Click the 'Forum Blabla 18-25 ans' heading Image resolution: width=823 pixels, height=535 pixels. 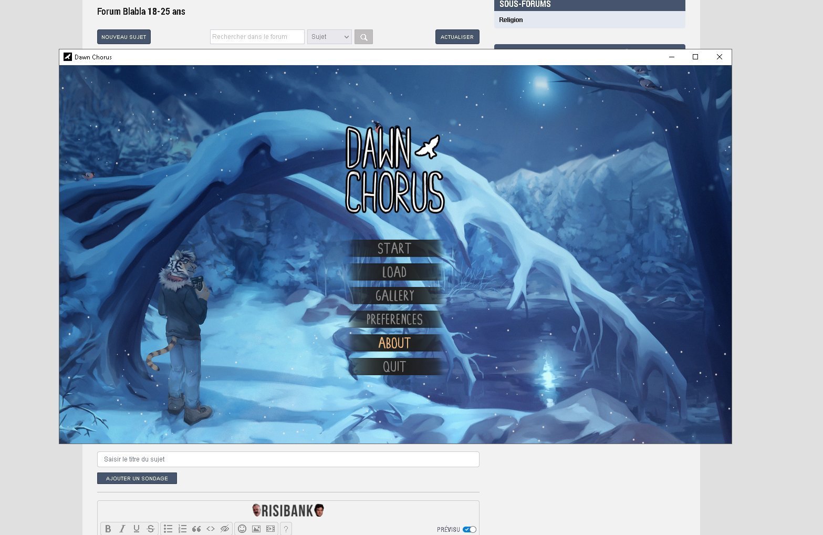(141, 12)
